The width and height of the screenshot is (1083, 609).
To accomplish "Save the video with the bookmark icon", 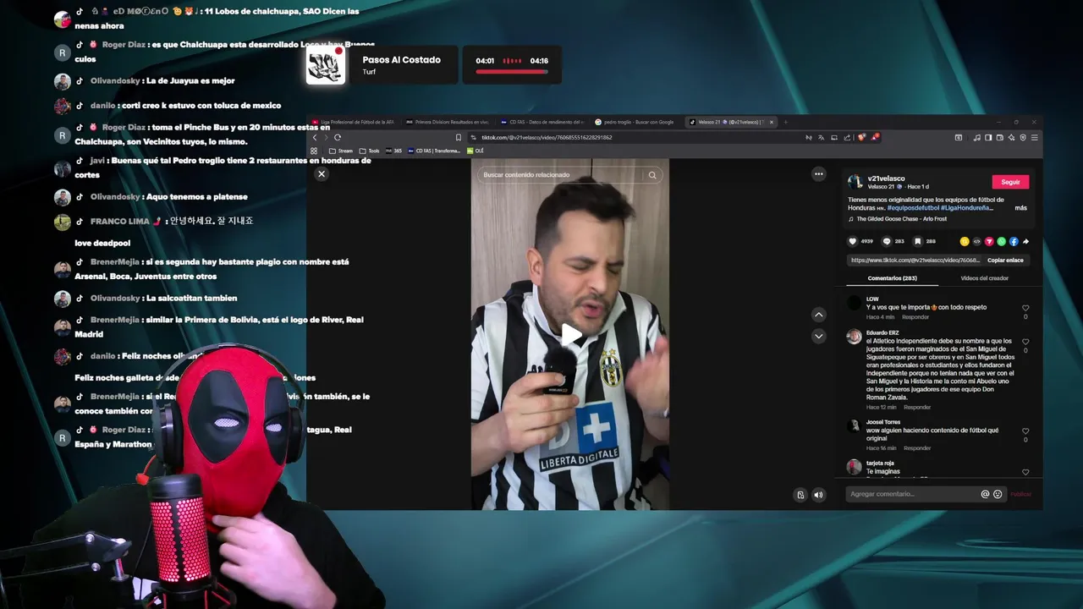I will point(917,241).
